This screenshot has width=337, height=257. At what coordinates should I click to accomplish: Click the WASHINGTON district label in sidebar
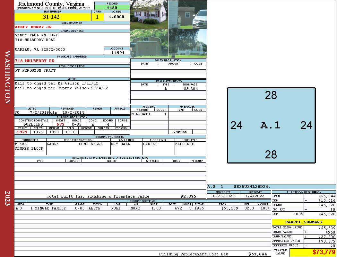[x=8, y=77]
